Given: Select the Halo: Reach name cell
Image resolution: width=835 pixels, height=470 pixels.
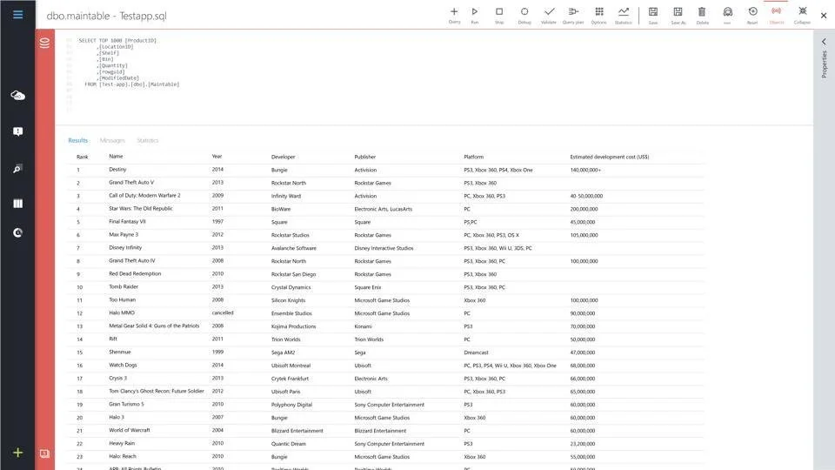Looking at the screenshot, I should [123, 456].
